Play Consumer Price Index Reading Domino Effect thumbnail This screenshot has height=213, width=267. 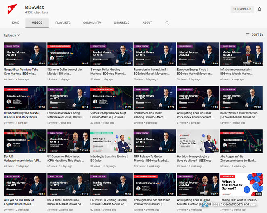pos(155,98)
